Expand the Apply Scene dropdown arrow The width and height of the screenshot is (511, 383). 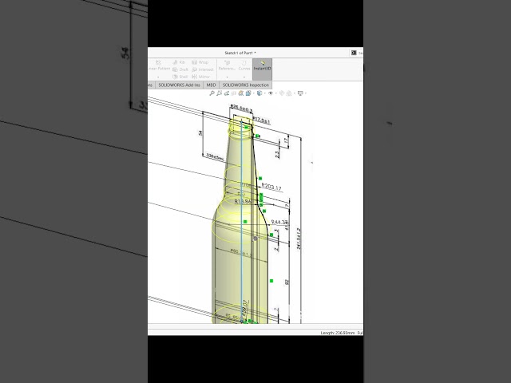coord(294,93)
